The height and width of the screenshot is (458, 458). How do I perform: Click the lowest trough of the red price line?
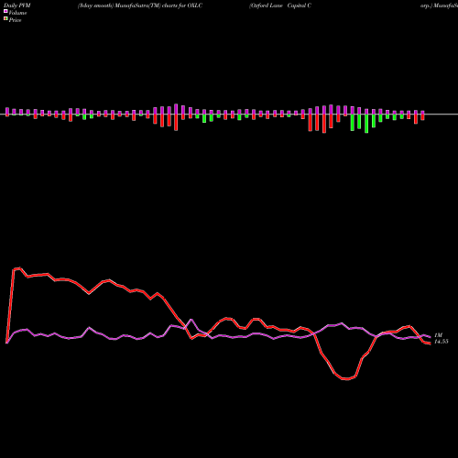(x=347, y=379)
